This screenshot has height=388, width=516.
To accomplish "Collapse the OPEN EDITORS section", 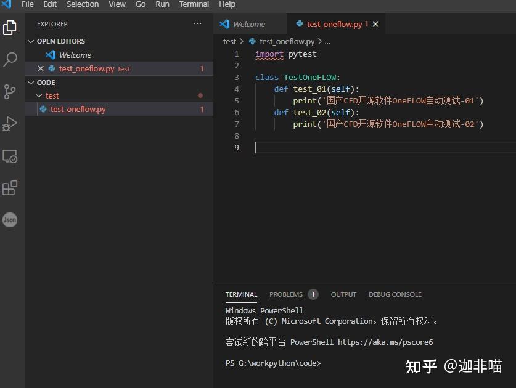I will (x=31, y=41).
